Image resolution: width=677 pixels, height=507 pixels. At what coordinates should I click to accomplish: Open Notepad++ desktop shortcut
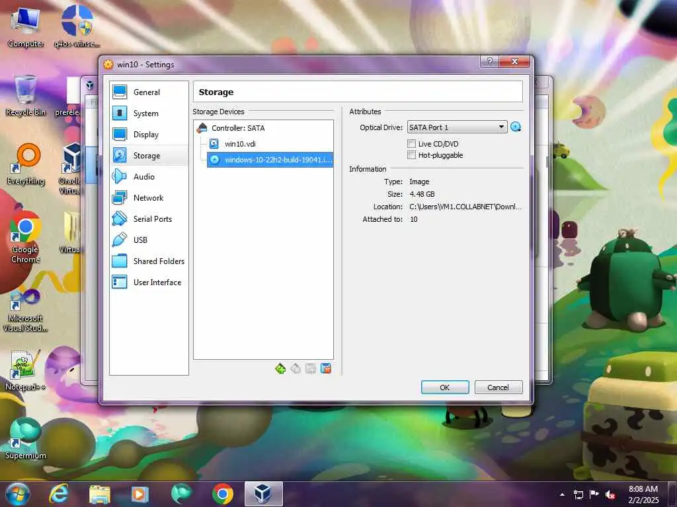[26, 370]
